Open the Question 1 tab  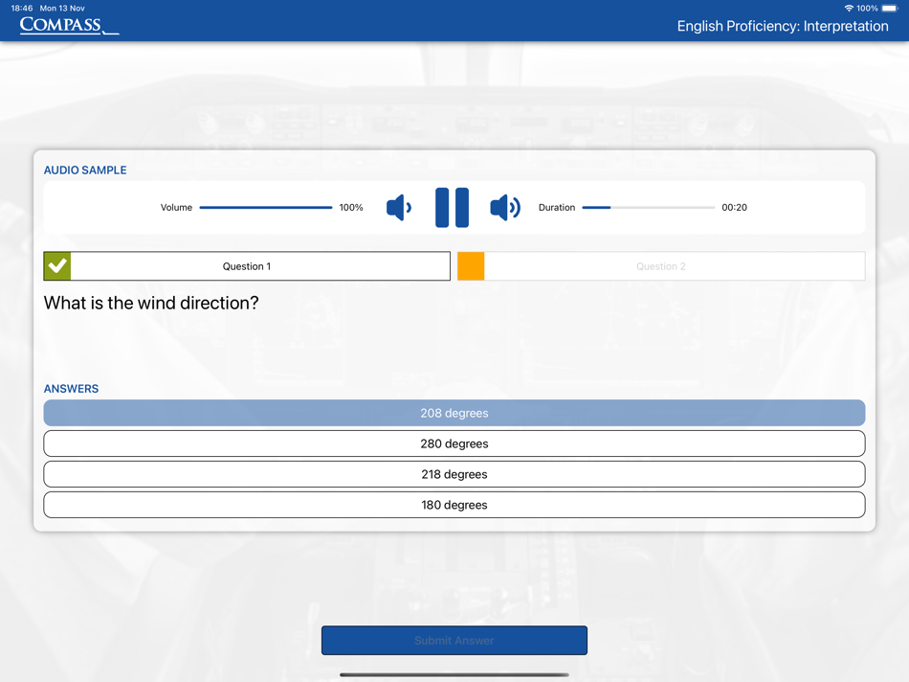(247, 266)
